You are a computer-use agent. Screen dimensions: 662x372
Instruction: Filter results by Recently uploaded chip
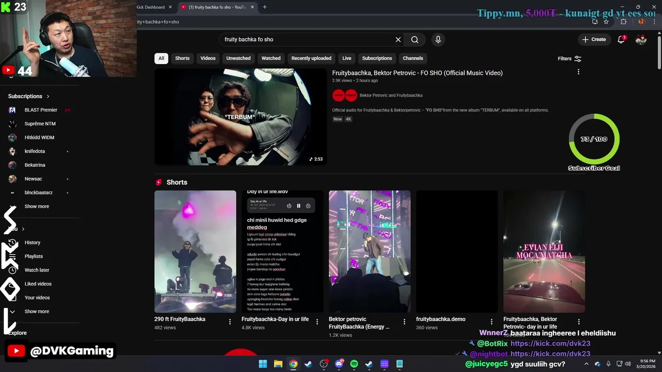[311, 58]
